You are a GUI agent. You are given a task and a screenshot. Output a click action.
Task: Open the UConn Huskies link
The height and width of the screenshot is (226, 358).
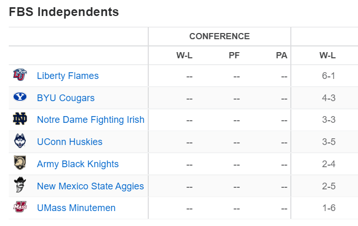(70, 142)
